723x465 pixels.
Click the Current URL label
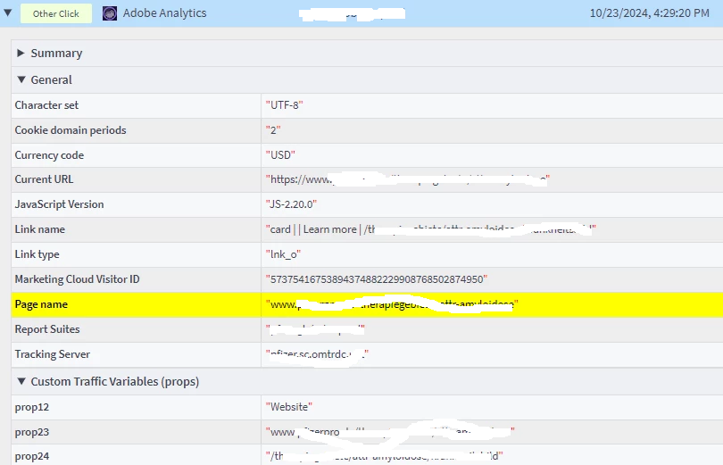[x=44, y=179]
